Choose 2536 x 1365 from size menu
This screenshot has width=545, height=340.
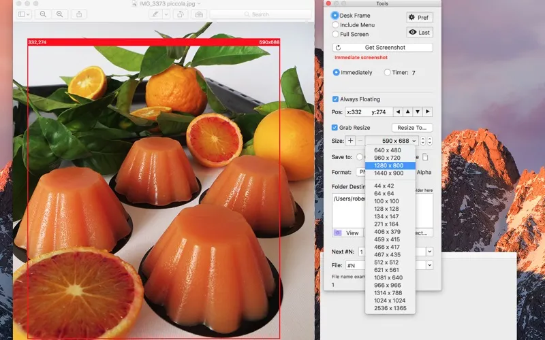(x=390, y=308)
